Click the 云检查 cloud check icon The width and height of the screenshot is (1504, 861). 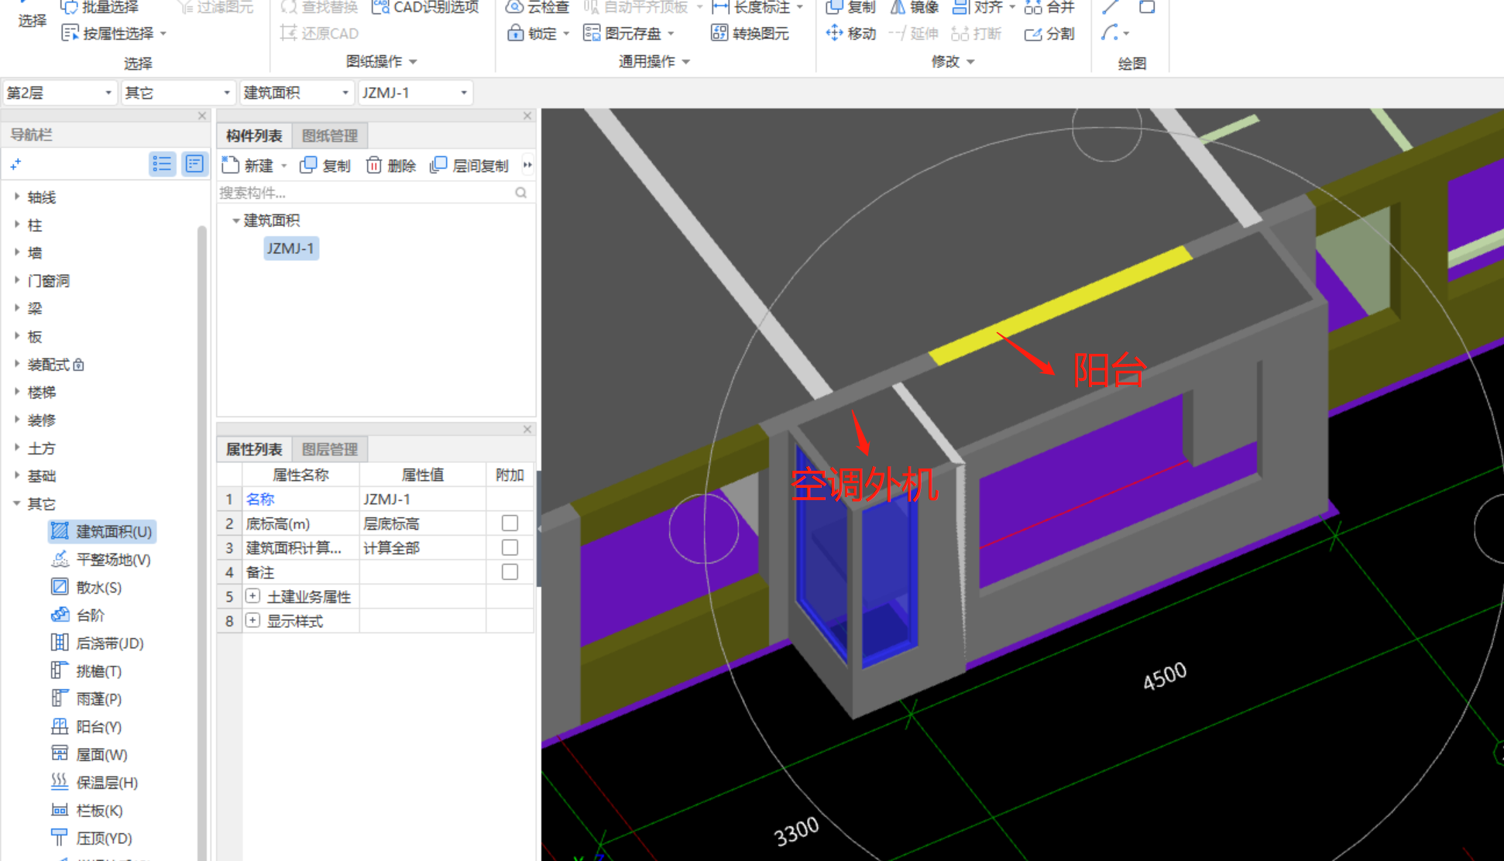(x=514, y=7)
